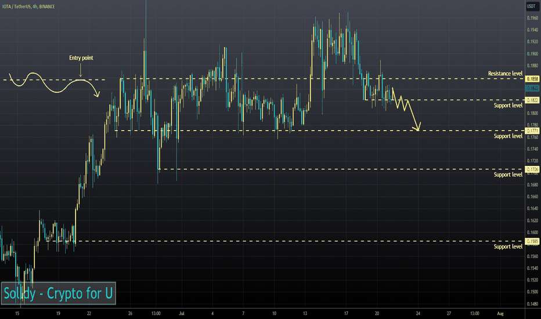
Task: Click the 'Support level' label under the 0.1822 line
Action: [x=508, y=106]
